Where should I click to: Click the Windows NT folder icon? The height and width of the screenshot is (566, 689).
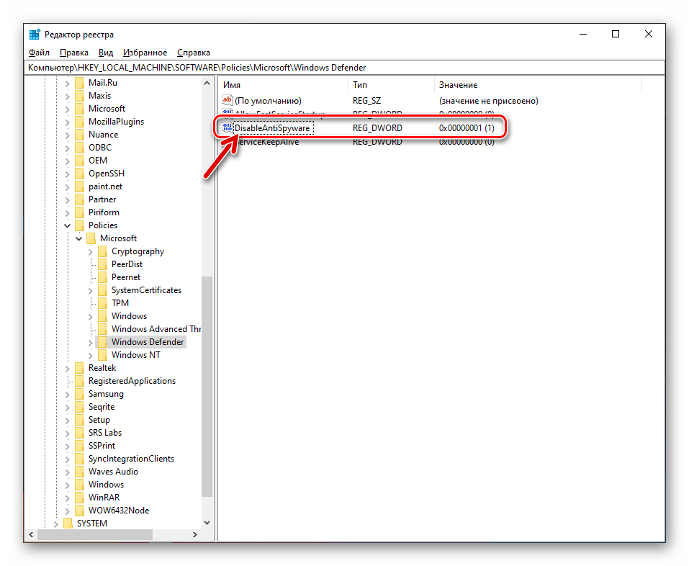(x=102, y=355)
